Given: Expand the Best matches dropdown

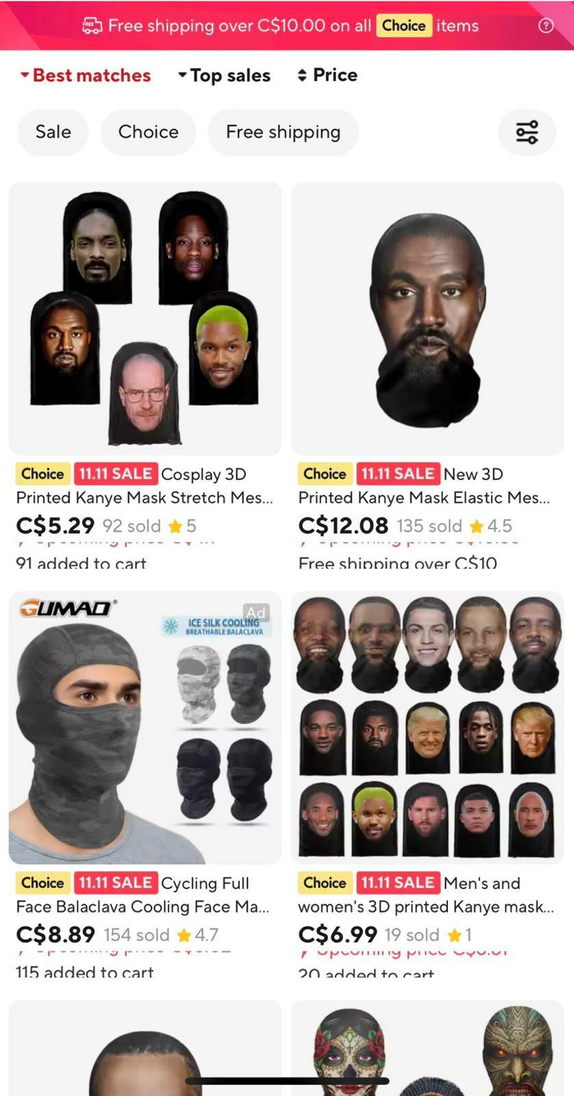Looking at the screenshot, I should coord(85,75).
